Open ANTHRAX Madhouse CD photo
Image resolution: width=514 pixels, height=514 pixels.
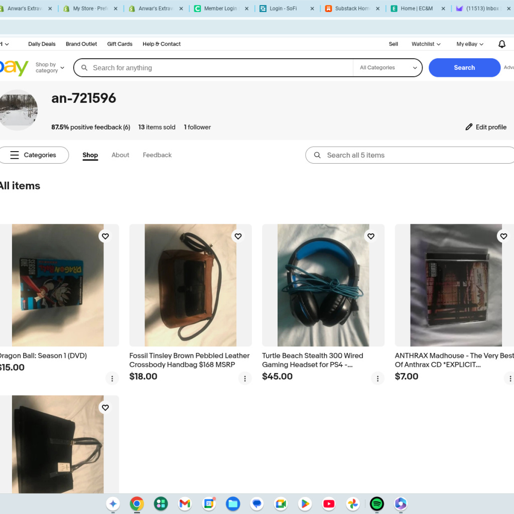point(454,285)
